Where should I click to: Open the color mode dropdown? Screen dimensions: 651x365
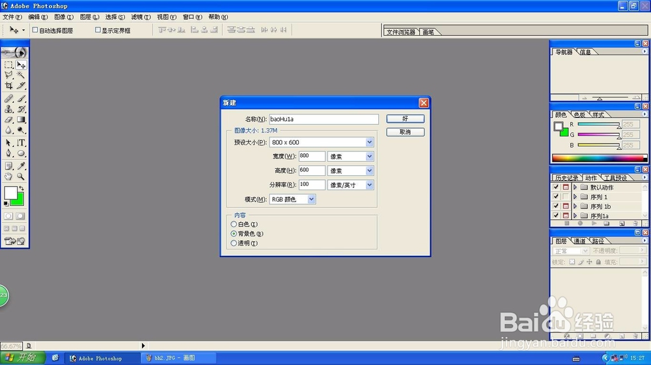(311, 199)
